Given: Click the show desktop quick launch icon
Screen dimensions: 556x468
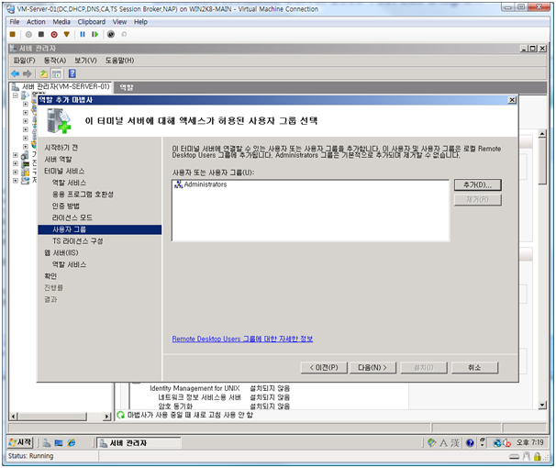Looking at the screenshot, I should click(59, 443).
